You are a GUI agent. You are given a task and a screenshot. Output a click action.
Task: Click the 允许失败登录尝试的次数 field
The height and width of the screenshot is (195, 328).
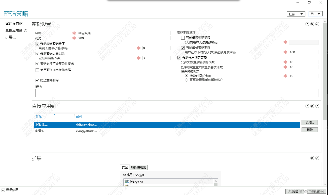point(304,62)
